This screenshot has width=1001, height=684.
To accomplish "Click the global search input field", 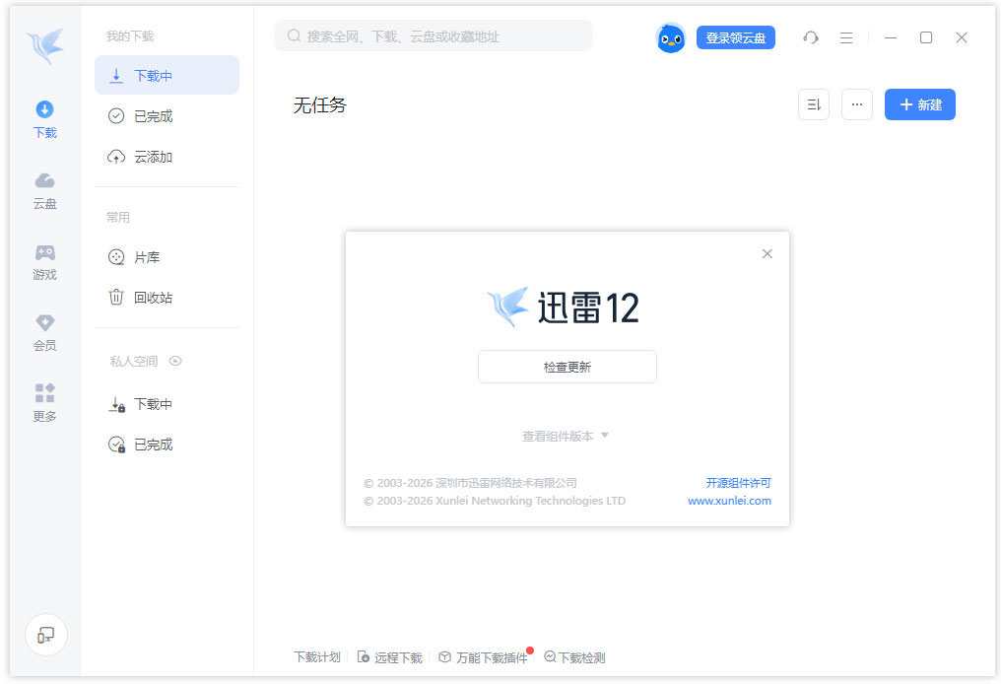I will pos(434,35).
